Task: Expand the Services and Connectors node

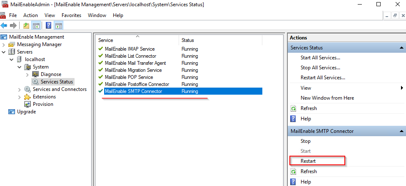Action: 20,89
